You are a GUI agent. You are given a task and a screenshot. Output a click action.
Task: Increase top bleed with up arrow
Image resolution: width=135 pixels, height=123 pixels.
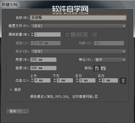[32, 79]
